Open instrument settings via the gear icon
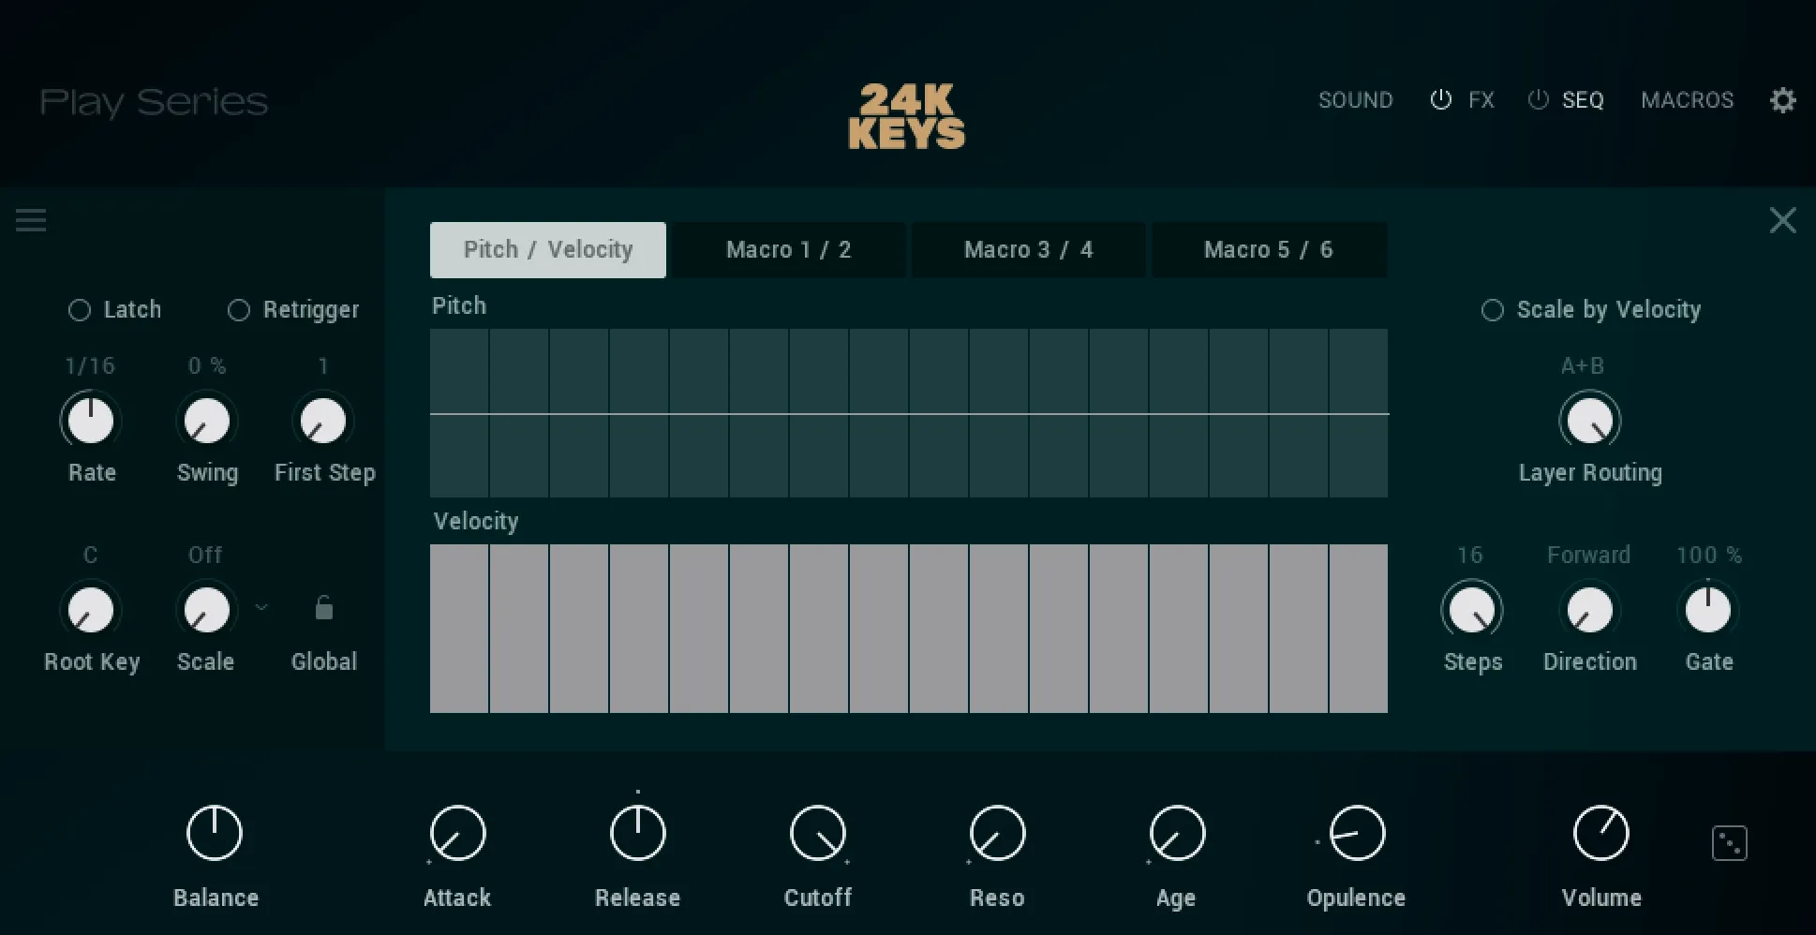 click(1783, 100)
